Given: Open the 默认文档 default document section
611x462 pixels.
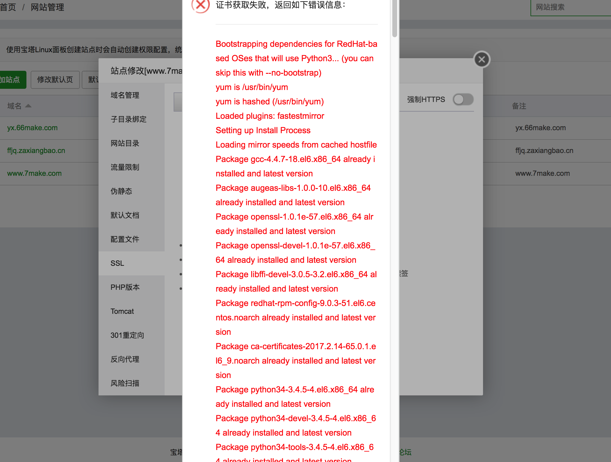Looking at the screenshot, I should [x=125, y=215].
